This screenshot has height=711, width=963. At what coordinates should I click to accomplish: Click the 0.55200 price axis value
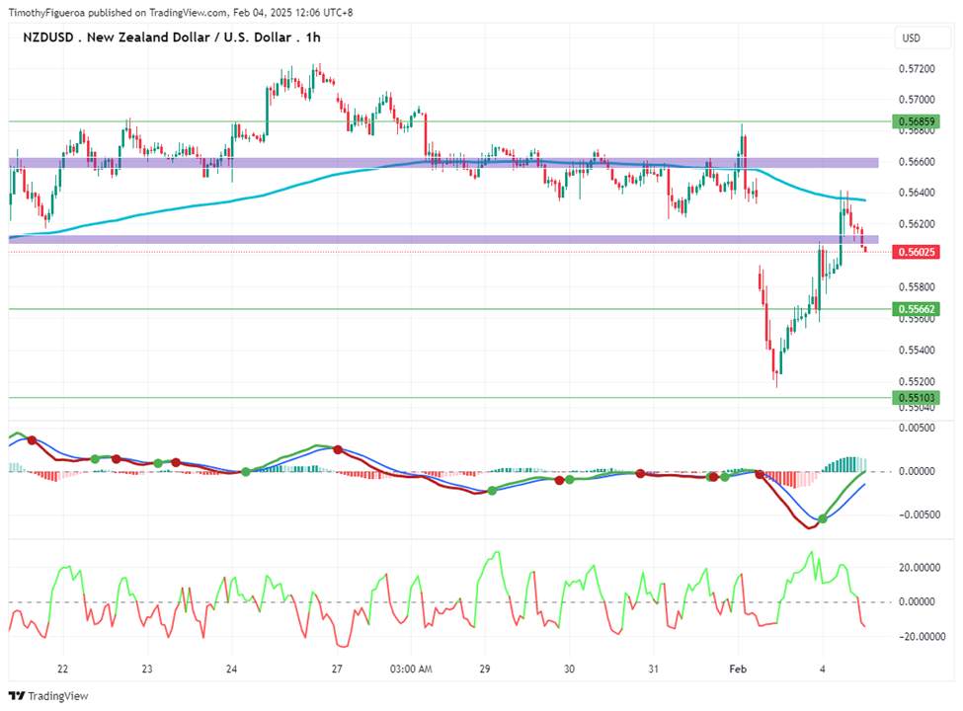tap(917, 382)
